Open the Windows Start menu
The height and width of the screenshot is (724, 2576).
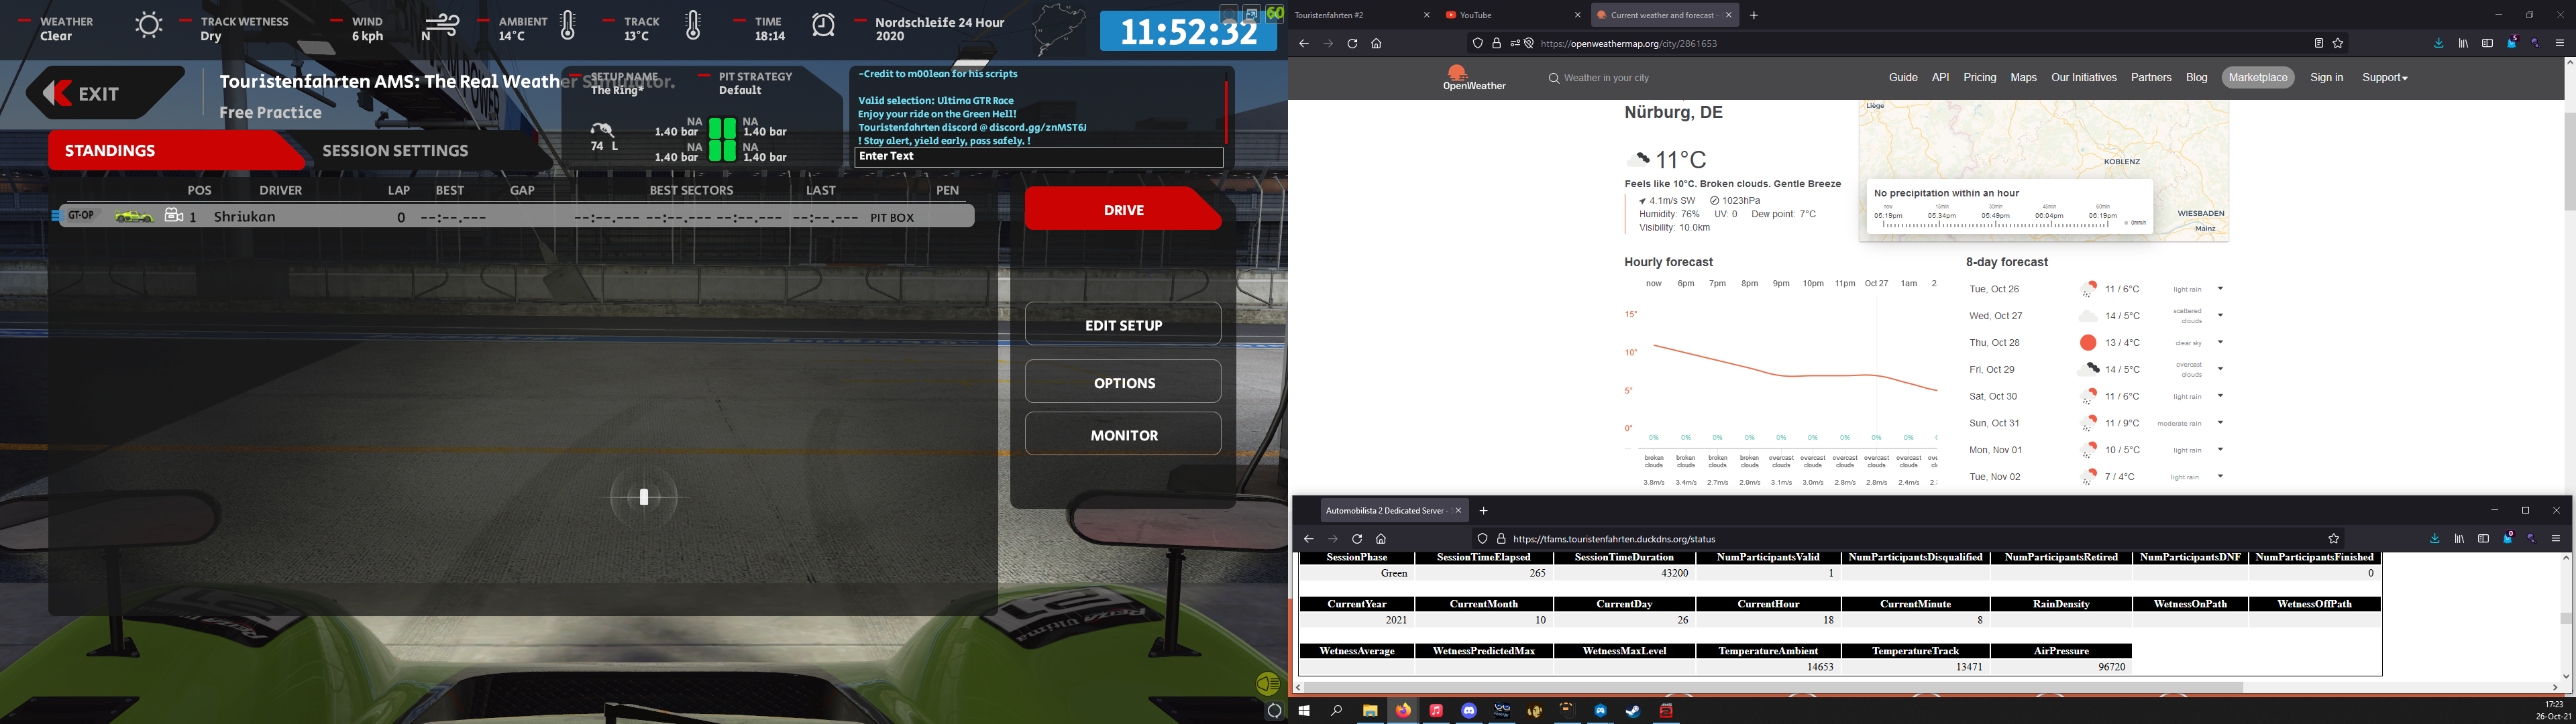coord(1304,711)
